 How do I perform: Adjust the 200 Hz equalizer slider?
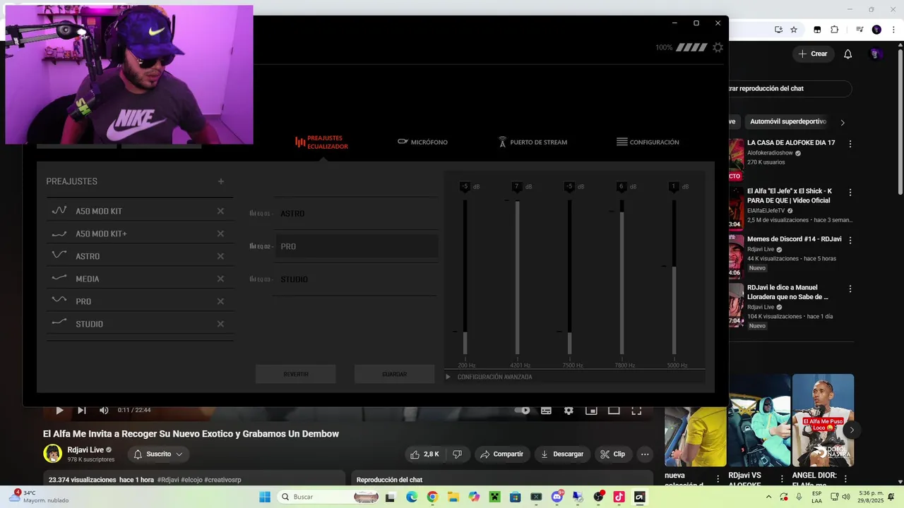point(465,277)
